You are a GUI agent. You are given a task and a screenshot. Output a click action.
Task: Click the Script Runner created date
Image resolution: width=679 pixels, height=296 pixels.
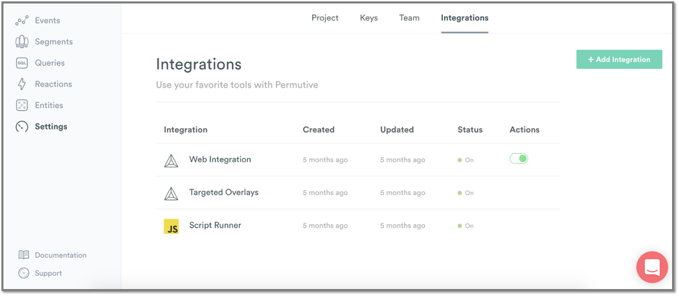coord(325,226)
